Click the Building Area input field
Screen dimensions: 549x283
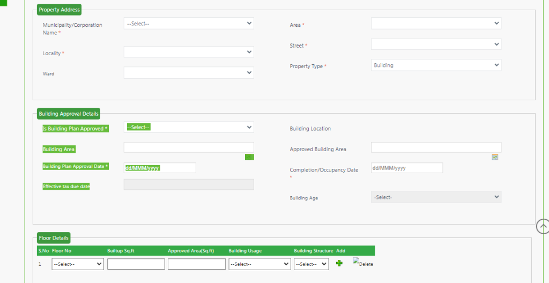click(189, 147)
